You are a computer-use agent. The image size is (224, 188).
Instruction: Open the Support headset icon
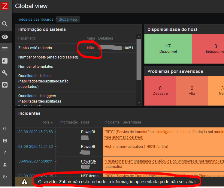tap(5, 129)
